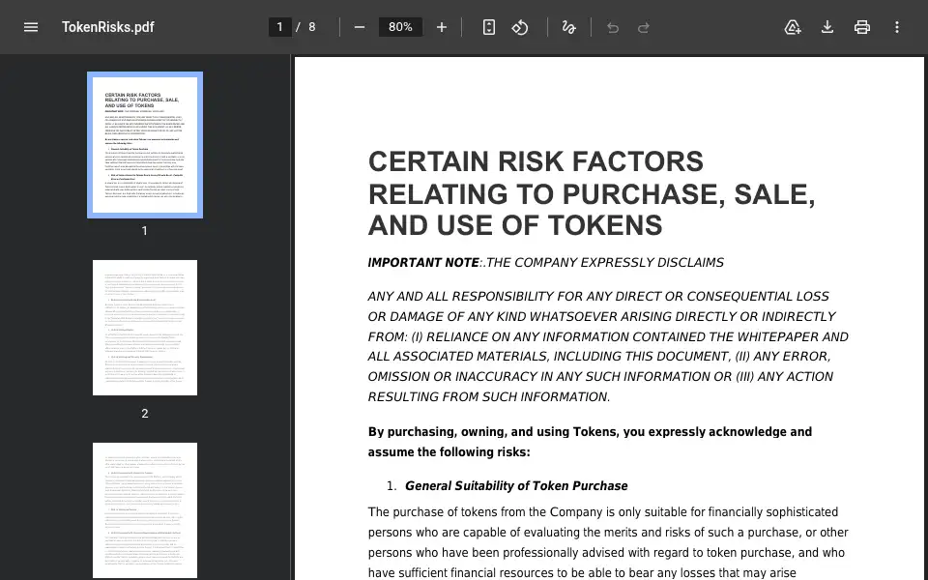Image resolution: width=928 pixels, height=580 pixels.
Task: Click the undo arrow icon
Action: tap(613, 27)
